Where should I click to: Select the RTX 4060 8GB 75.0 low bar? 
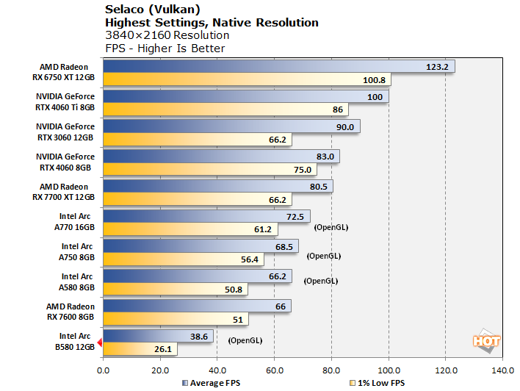tap(209, 170)
